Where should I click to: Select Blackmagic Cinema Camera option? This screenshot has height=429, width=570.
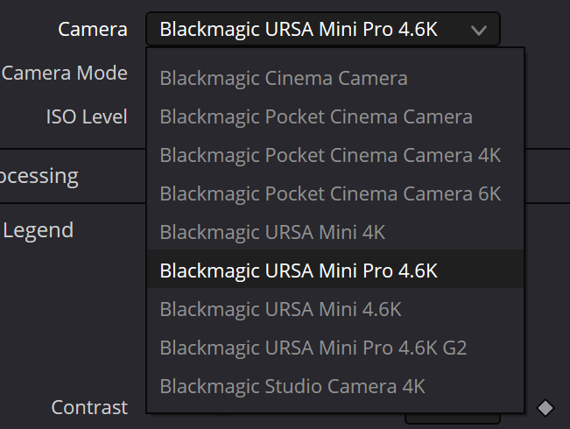(335, 78)
